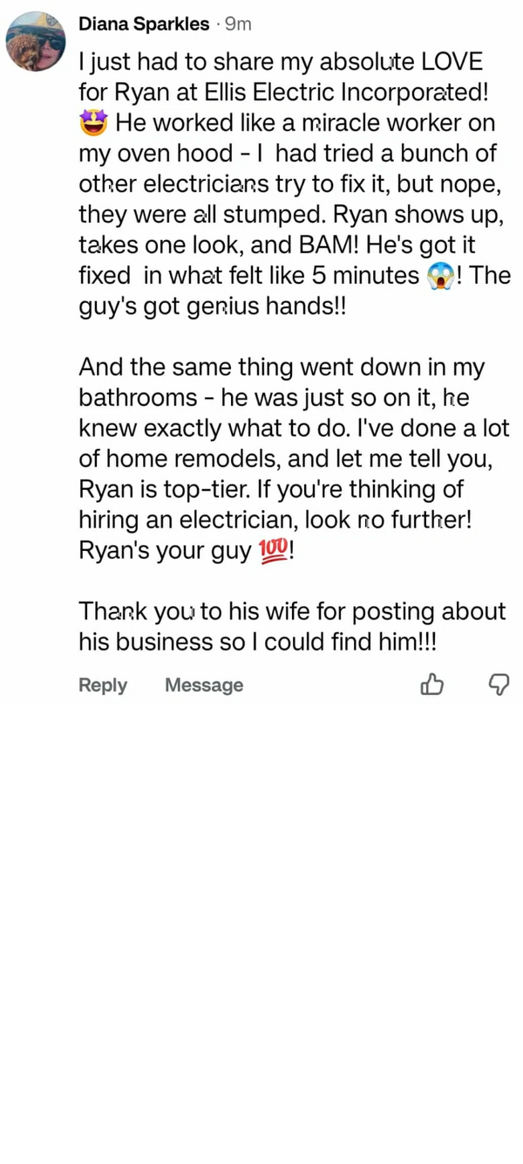Viewport: 523px width, 1164px height.
Task: Reply to Diana Sparkles' comment
Action: (x=103, y=685)
